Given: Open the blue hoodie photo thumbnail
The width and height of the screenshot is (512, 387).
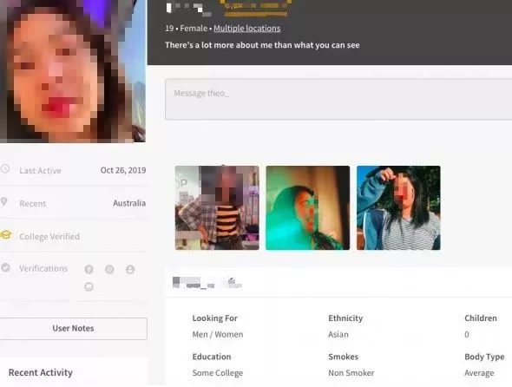Looking at the screenshot, I should pyautogui.click(x=398, y=207).
